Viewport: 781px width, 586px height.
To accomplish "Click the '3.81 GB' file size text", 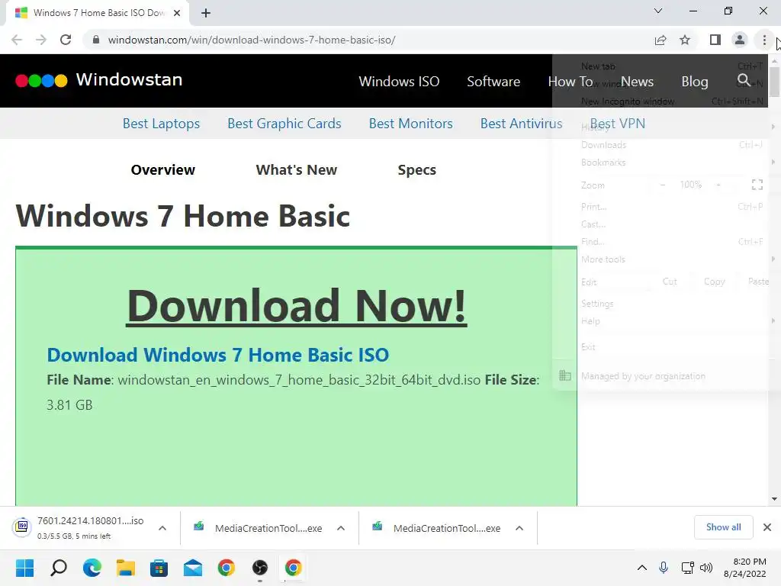I will pos(69,404).
